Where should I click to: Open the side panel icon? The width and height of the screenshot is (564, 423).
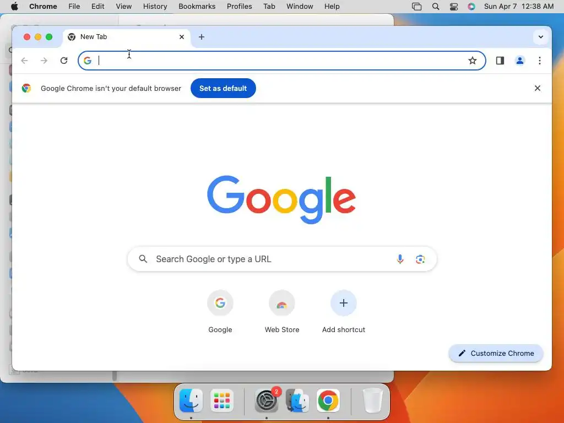[500, 61]
